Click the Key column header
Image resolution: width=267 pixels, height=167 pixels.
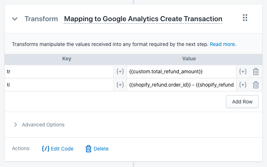[x=67, y=59]
